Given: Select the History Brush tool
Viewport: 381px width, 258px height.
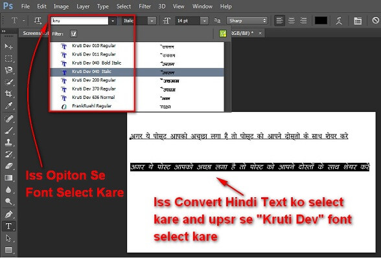Looking at the screenshot, I should (x=8, y=154).
